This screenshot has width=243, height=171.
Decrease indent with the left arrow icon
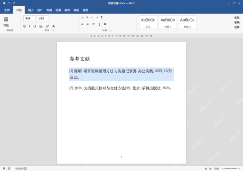(92, 18)
